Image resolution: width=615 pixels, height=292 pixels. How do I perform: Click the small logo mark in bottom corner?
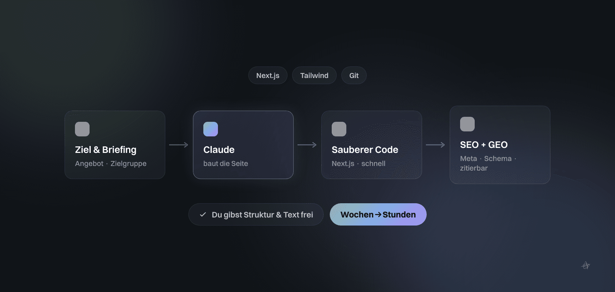(585, 265)
